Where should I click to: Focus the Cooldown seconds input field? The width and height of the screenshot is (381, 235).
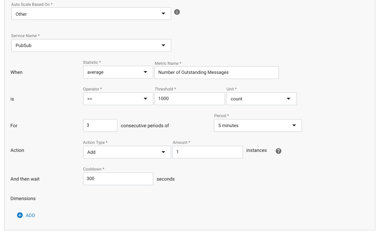118,179
